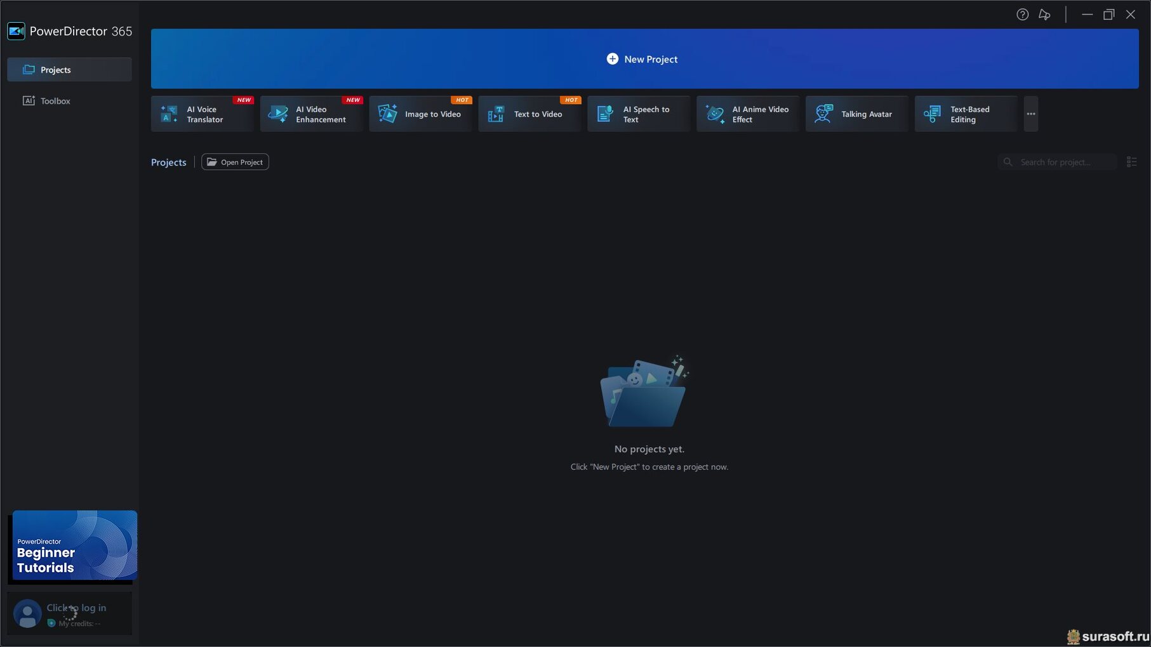Click the PowerDirector 365 logo icon
Viewport: 1151px width, 647px height.
click(16, 31)
